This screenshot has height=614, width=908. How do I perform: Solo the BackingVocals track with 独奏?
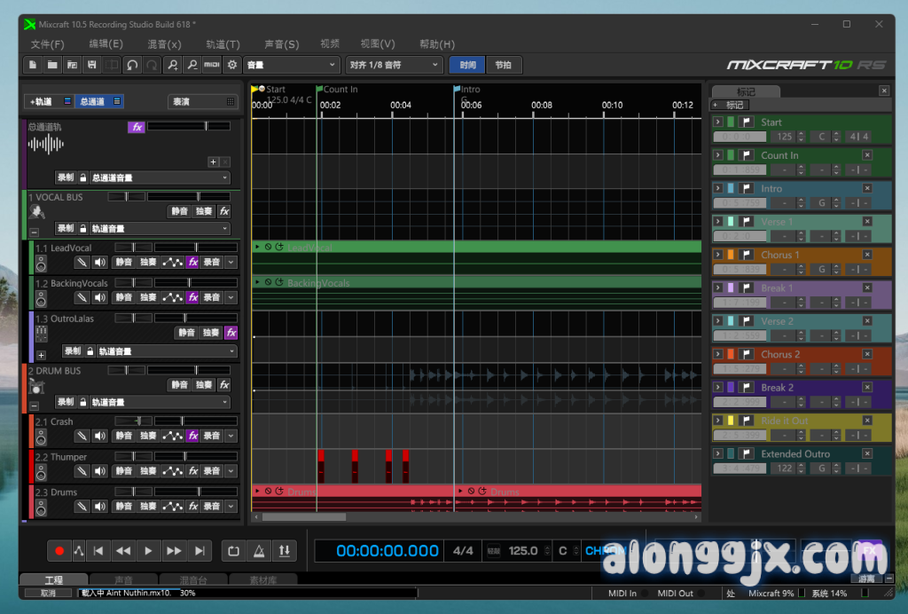(x=148, y=297)
